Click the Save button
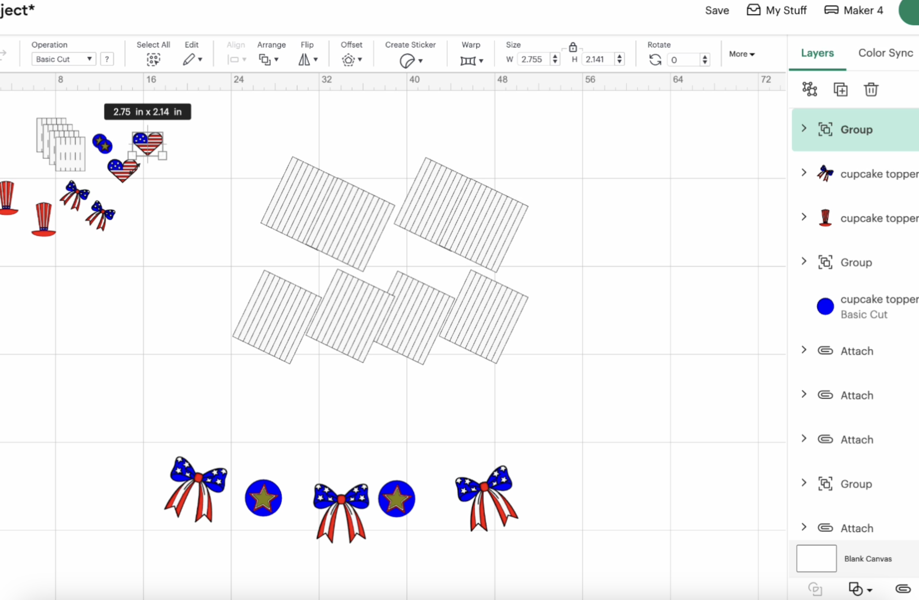Viewport: 919px width, 600px height. pyautogui.click(x=717, y=10)
